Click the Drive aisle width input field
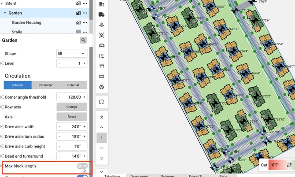The height and width of the screenshot is (177, 295). [72, 127]
